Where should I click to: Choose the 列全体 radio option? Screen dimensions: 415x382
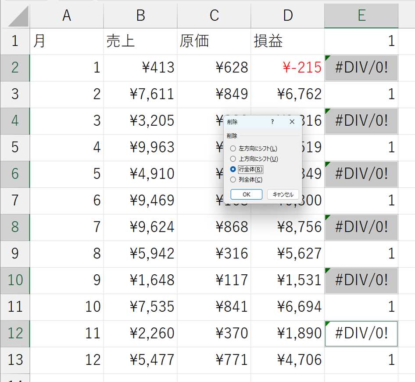click(233, 179)
